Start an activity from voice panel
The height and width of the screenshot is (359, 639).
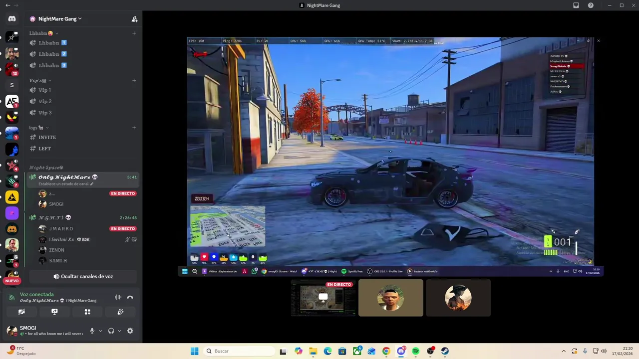coord(87,312)
